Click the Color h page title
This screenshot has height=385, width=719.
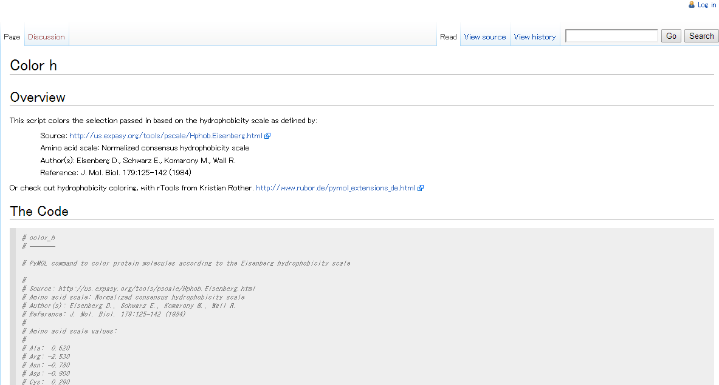(33, 65)
